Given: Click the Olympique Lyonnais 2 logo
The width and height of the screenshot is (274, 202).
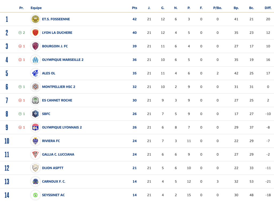Looking at the screenshot, I should [x=35, y=127].
